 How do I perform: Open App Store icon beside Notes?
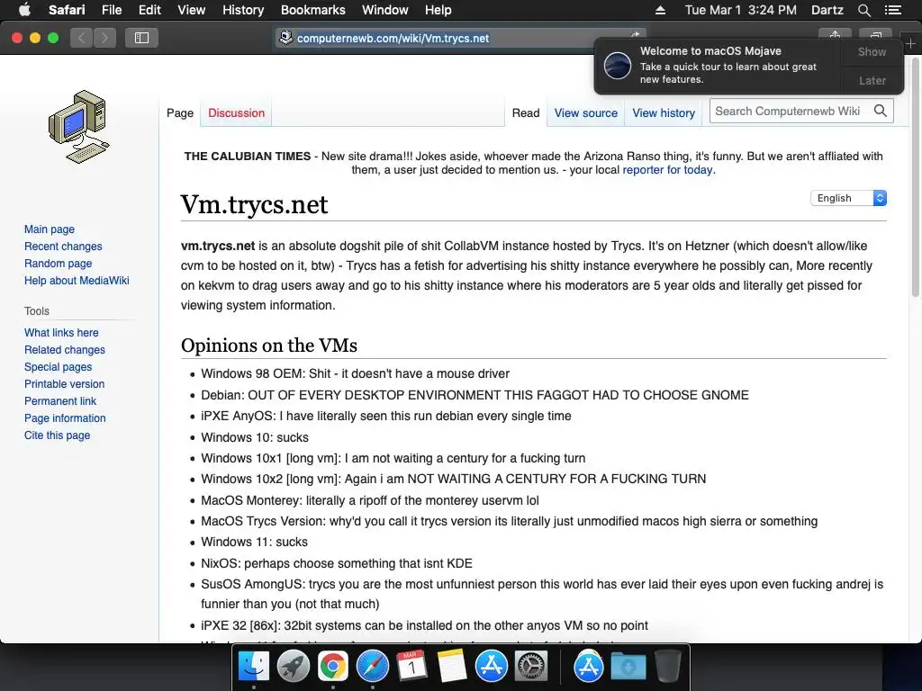click(x=491, y=667)
